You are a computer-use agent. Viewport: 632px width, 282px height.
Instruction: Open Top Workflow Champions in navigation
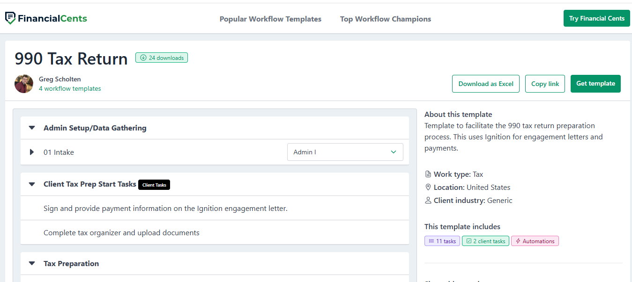386,19
